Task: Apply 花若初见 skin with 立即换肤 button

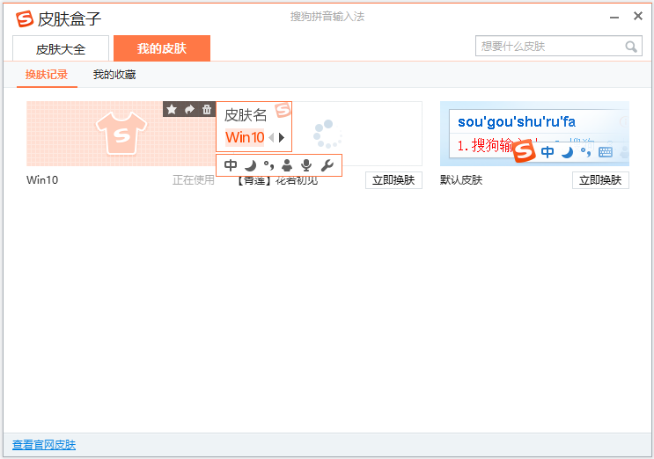Action: coord(393,180)
